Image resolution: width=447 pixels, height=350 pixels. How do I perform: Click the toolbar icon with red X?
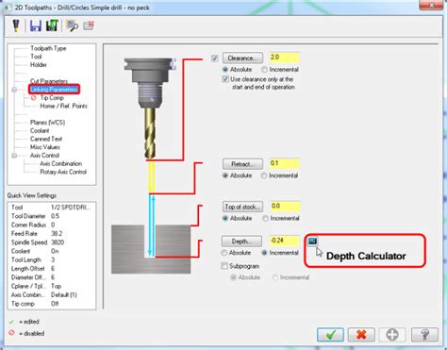point(89,25)
